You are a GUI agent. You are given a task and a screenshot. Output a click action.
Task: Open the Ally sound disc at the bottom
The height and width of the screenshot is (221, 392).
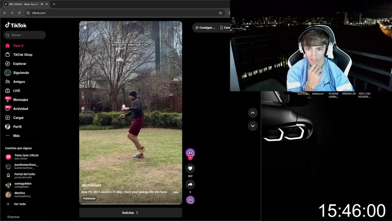[190, 200]
